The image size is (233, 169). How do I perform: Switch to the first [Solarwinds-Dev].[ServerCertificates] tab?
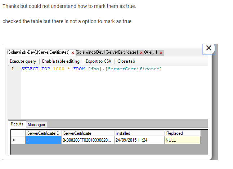pos(38,52)
